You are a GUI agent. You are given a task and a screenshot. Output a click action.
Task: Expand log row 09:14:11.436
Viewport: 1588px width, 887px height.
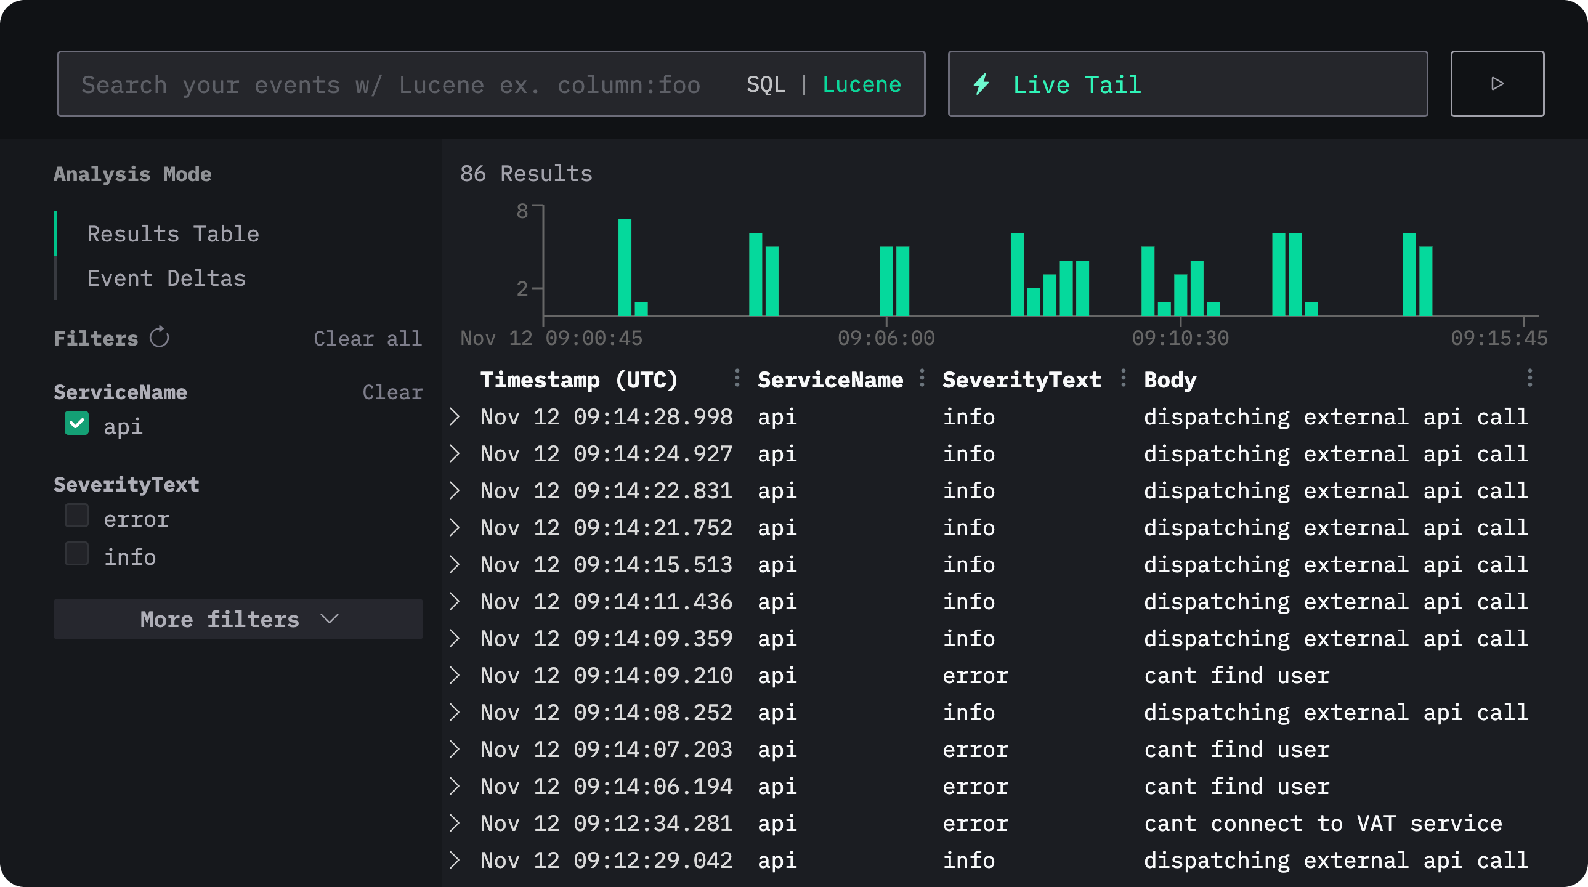(455, 602)
